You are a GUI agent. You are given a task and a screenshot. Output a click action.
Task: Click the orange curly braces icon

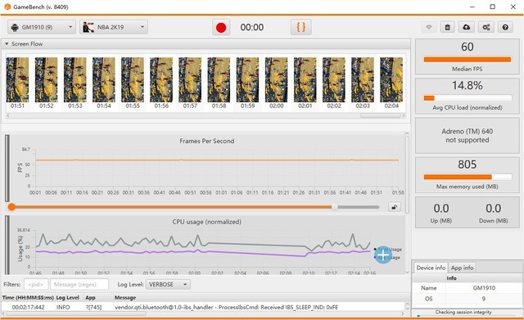[300, 27]
